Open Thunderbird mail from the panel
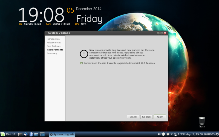 coord(26,134)
